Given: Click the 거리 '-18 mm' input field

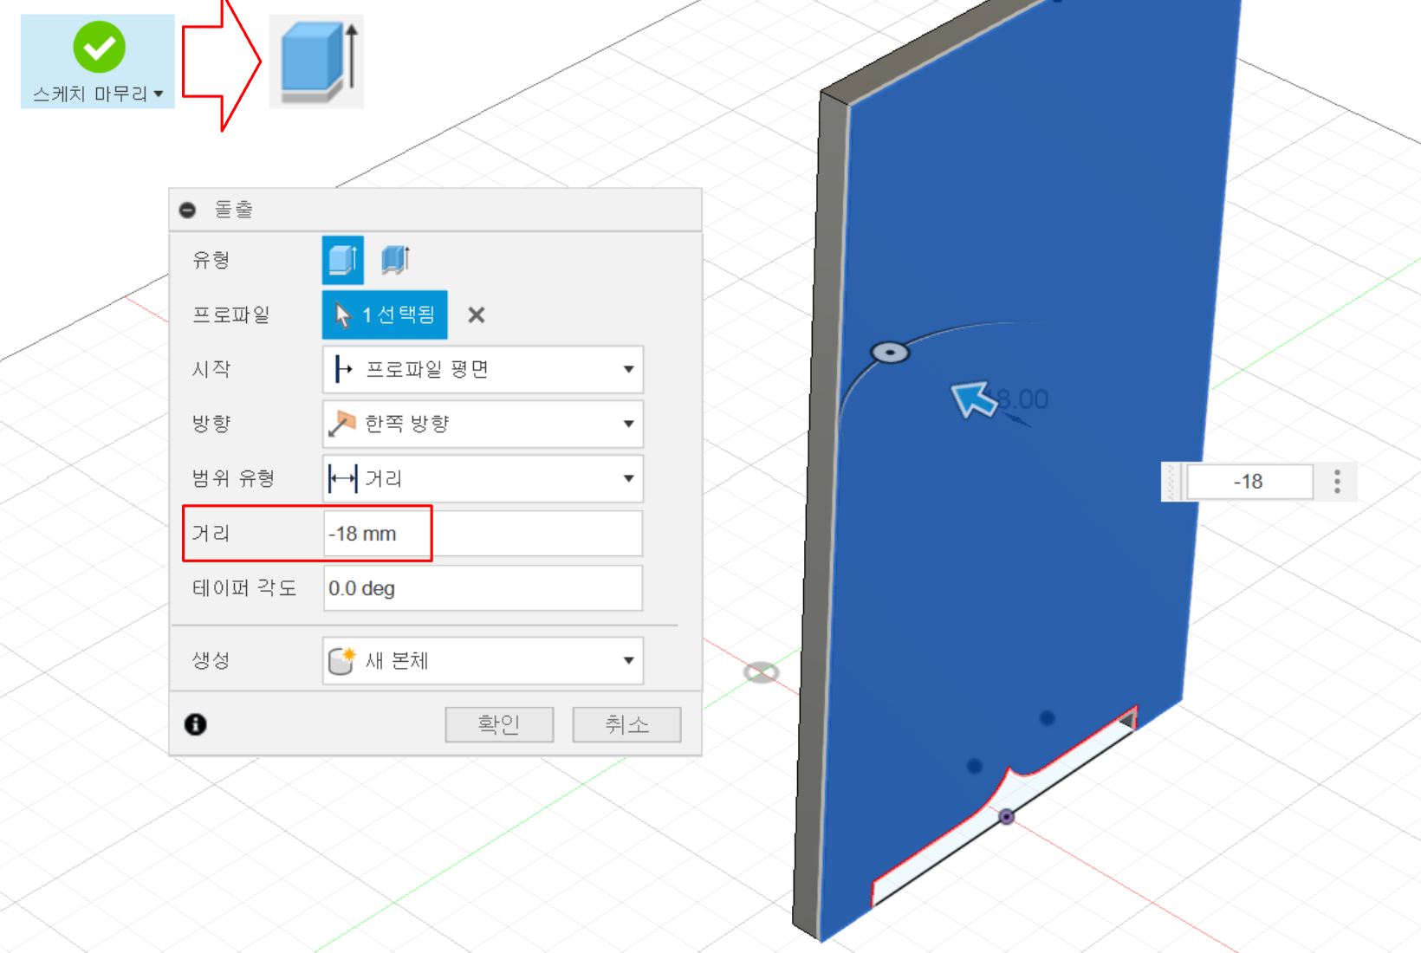Looking at the screenshot, I should [x=483, y=534].
